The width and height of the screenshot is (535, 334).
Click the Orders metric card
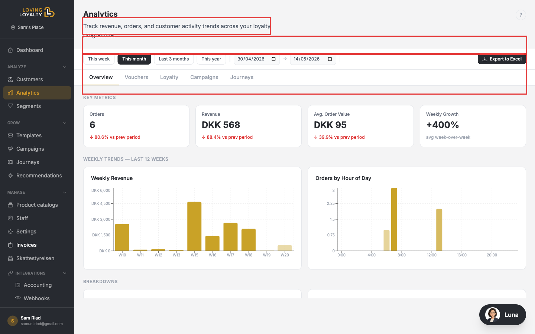[136, 126]
